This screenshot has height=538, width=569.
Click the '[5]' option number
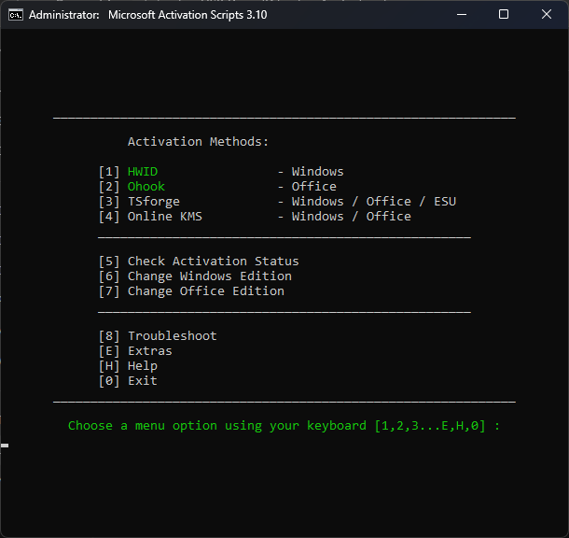tap(109, 262)
